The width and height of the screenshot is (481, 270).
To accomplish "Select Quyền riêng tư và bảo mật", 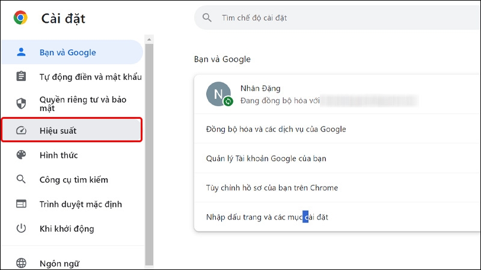I will tap(72, 104).
